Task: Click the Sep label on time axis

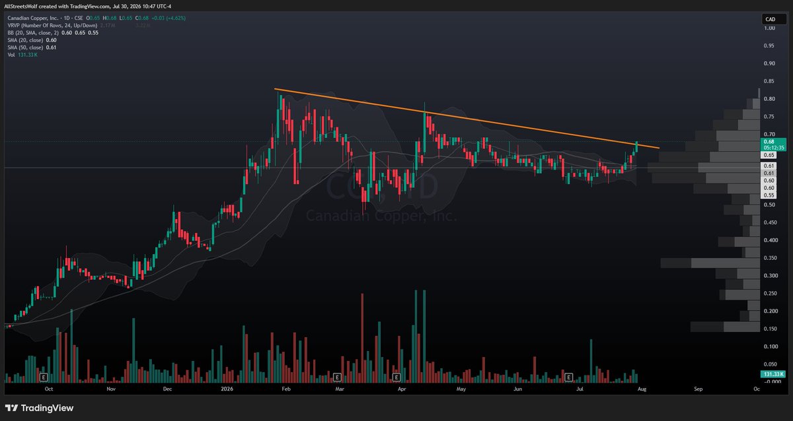Action: 697,390
